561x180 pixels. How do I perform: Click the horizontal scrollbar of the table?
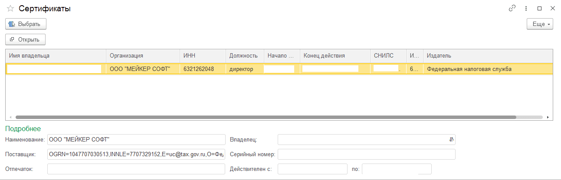[266, 117]
